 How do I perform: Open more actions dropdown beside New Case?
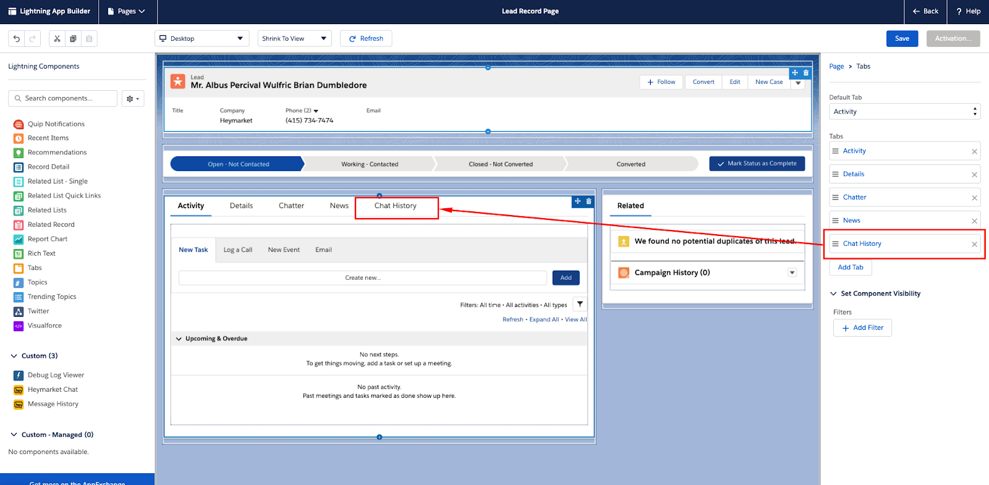coord(798,83)
